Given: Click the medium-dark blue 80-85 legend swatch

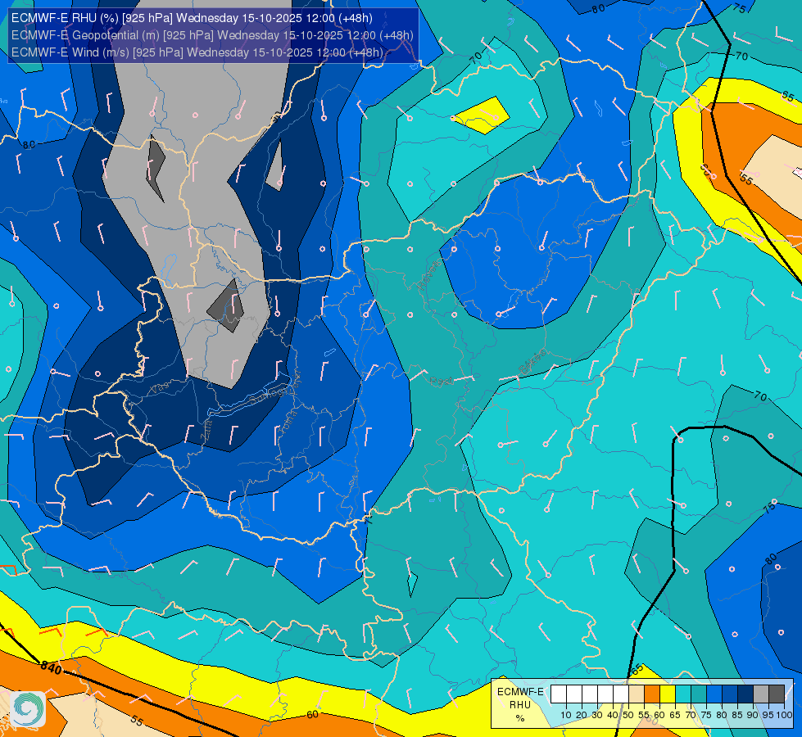Looking at the screenshot, I should [x=730, y=694].
